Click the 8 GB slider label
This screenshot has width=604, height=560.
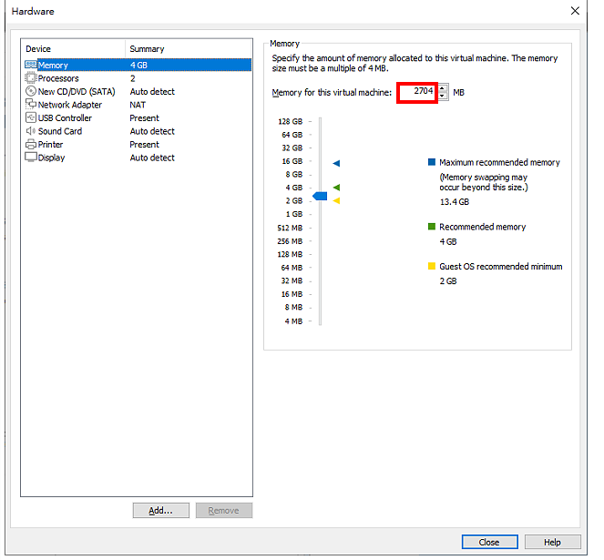point(294,175)
